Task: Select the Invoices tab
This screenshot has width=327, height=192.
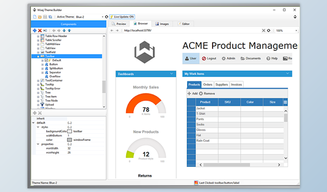Action: 236,85
